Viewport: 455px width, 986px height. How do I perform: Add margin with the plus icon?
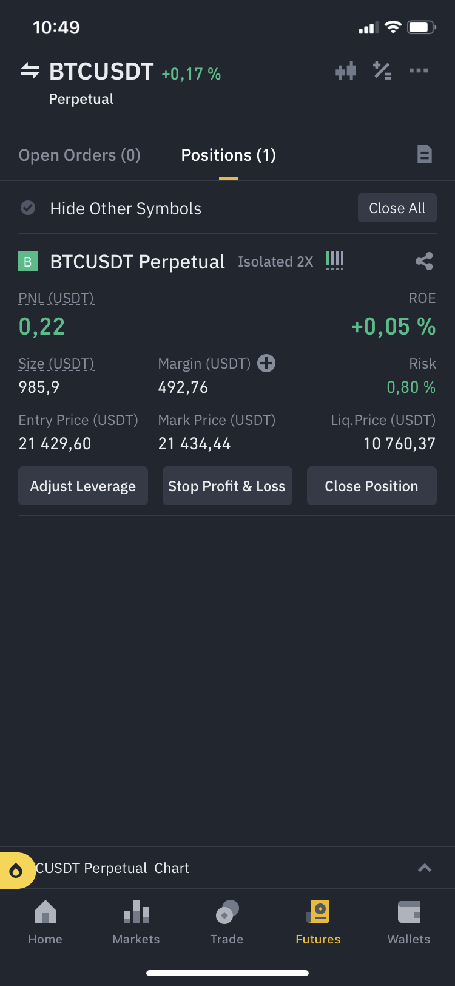coord(266,363)
